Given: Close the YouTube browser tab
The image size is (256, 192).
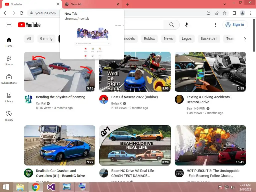Looking at the screenshot, I should (58, 4).
